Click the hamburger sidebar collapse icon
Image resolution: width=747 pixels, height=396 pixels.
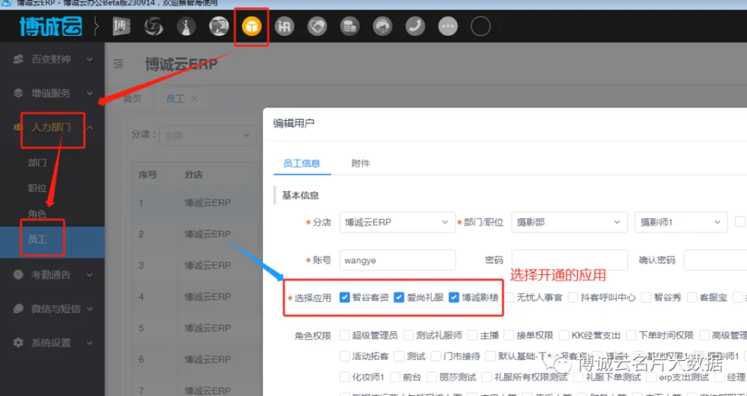[118, 65]
